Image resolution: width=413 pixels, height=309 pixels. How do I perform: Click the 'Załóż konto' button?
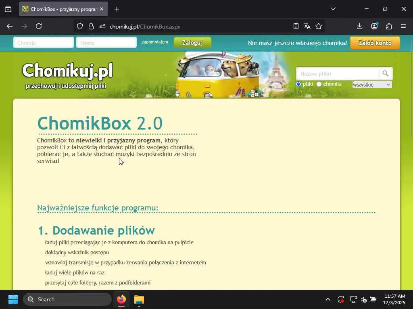tap(375, 43)
